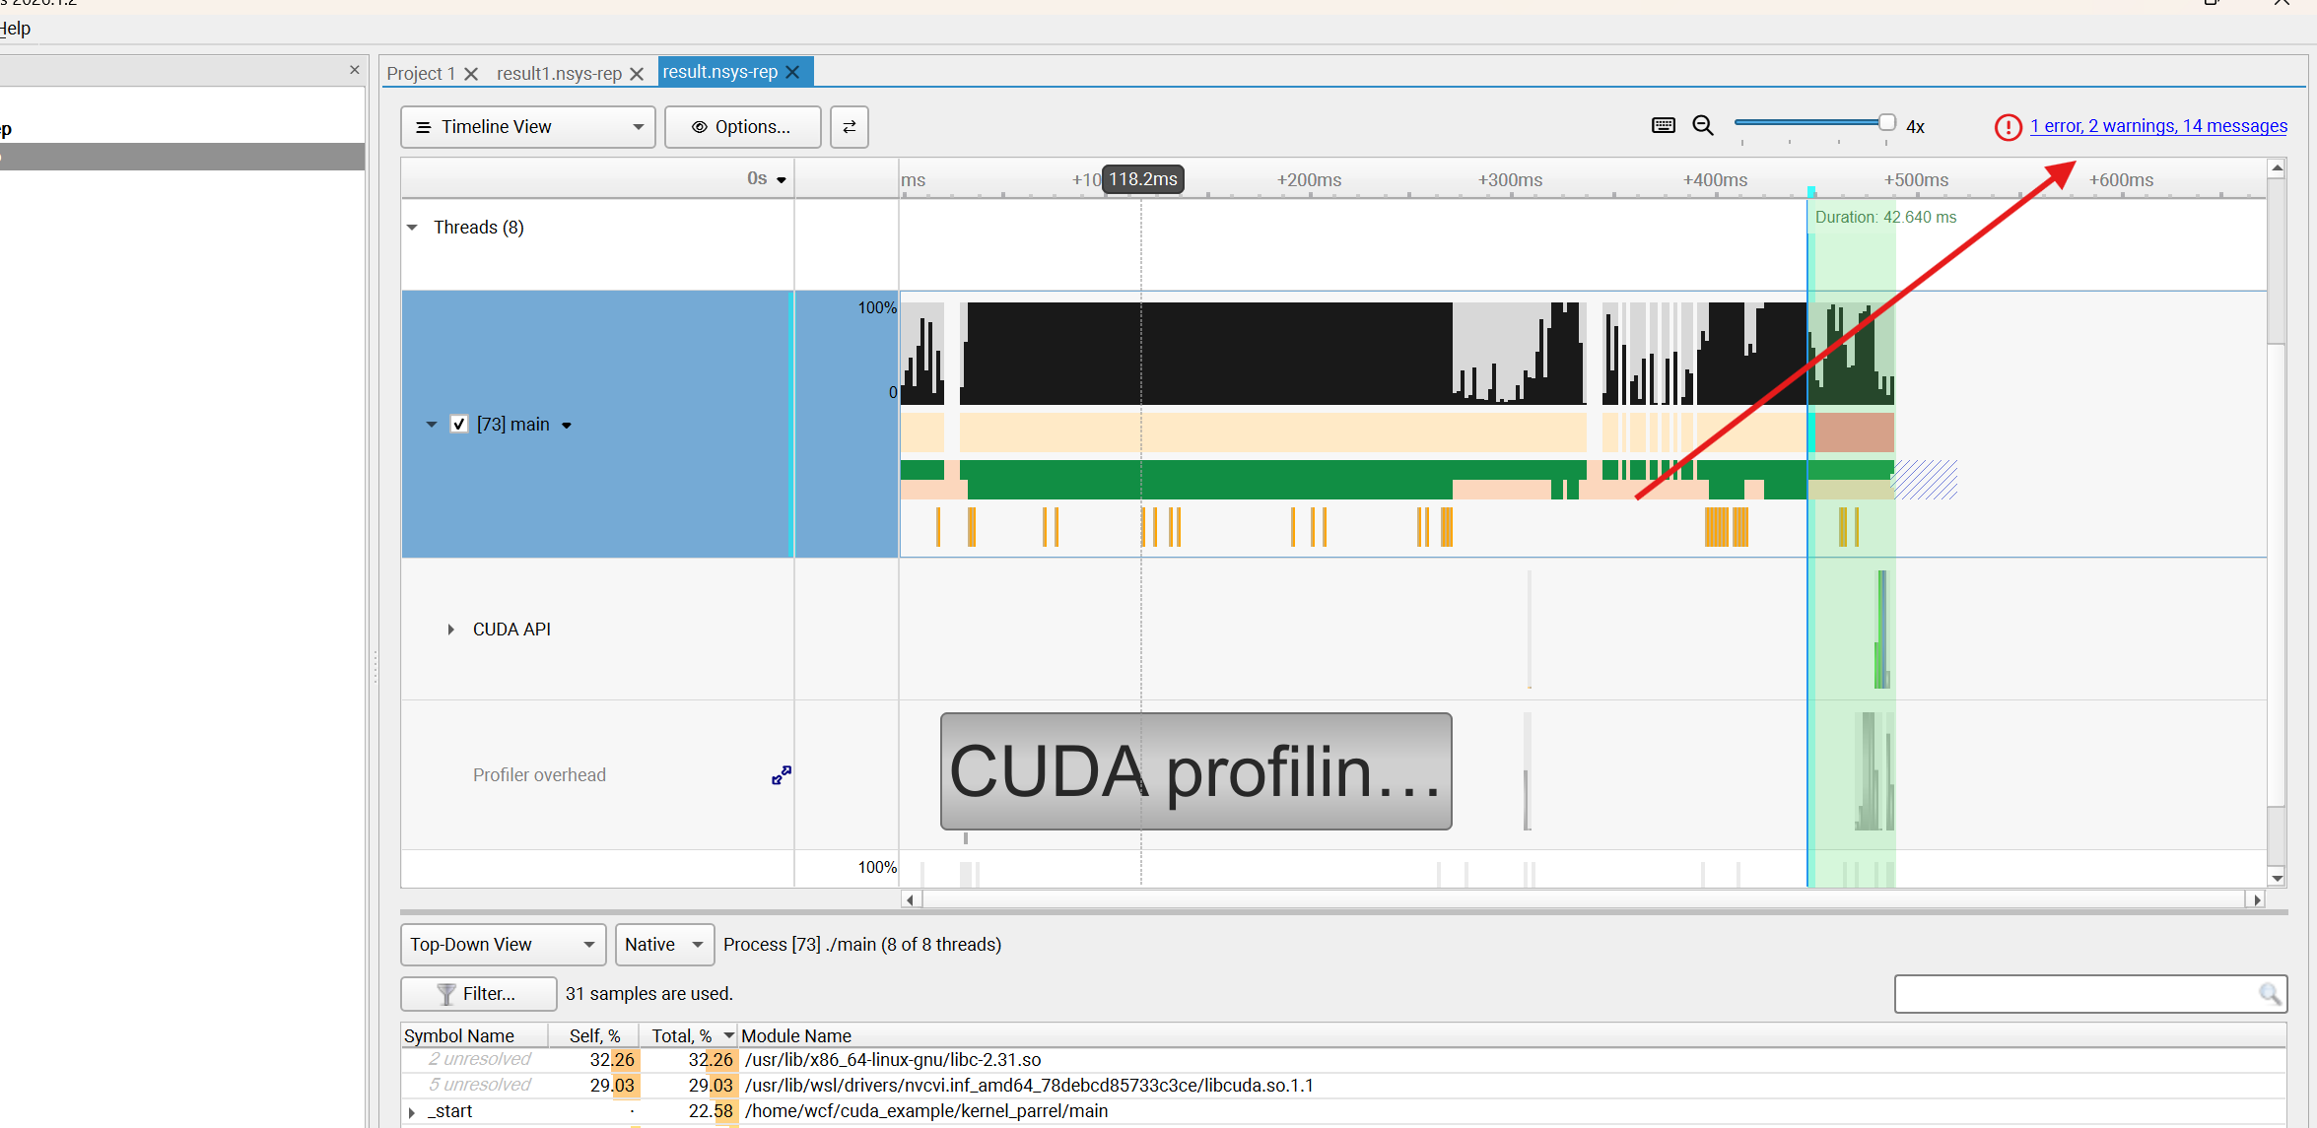2317x1128 pixels.
Task: Open the Options button
Action: point(742,127)
